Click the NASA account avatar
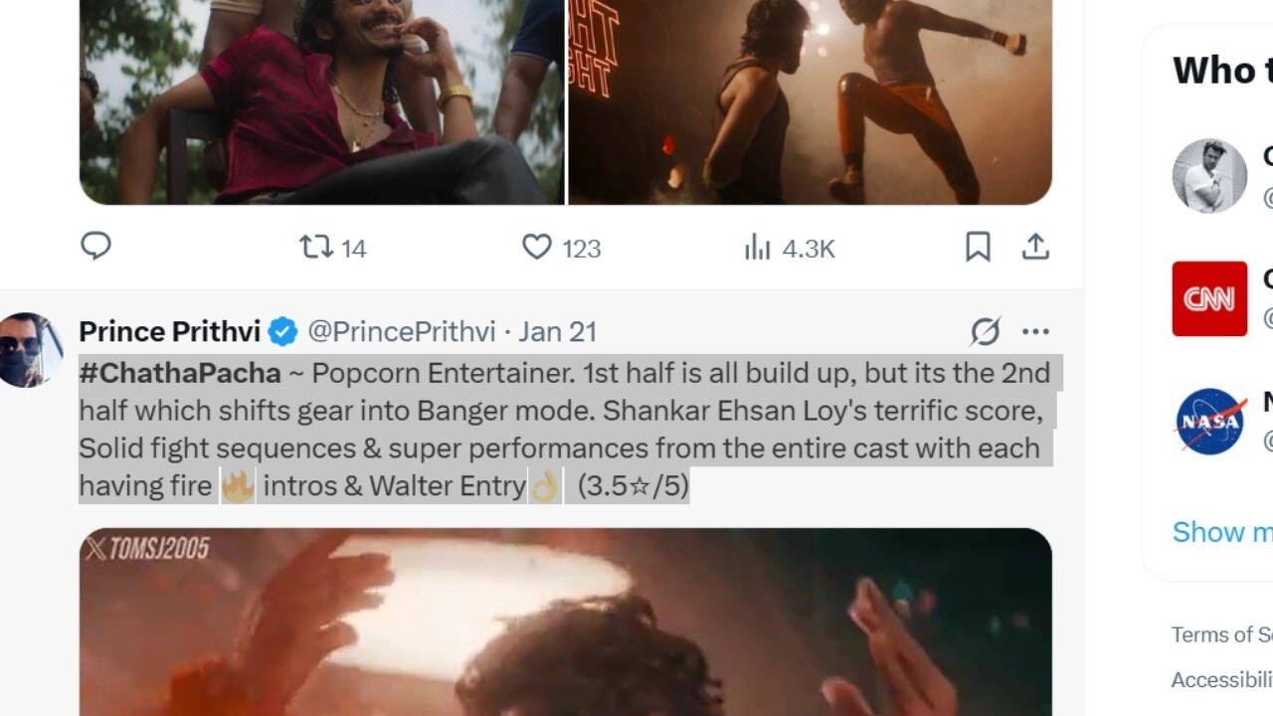The width and height of the screenshot is (1273, 716). click(x=1209, y=422)
